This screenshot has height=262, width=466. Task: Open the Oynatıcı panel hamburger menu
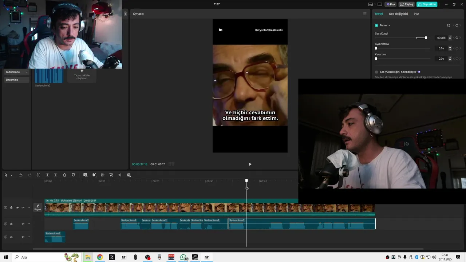tap(365, 14)
